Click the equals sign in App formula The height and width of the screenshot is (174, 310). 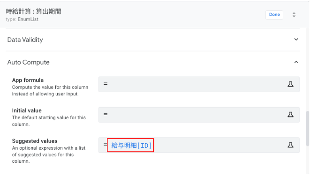(x=106, y=84)
